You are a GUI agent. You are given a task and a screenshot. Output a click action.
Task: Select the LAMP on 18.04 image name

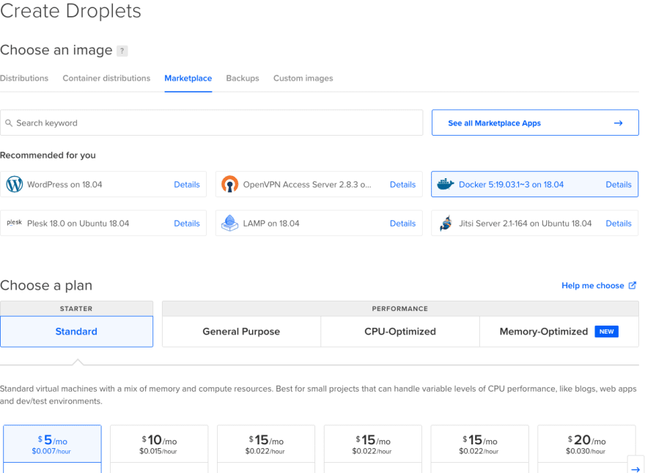coord(271,223)
